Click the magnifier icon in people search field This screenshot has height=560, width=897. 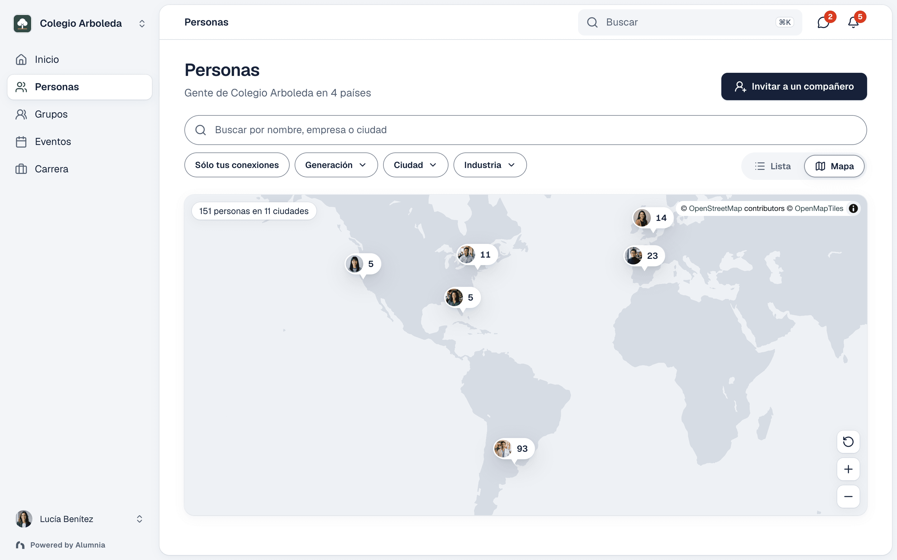[201, 130]
